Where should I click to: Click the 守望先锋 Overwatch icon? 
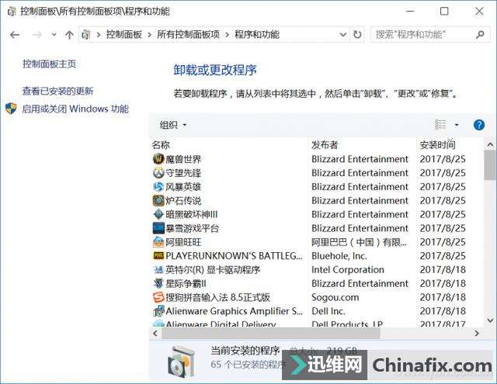(158, 173)
